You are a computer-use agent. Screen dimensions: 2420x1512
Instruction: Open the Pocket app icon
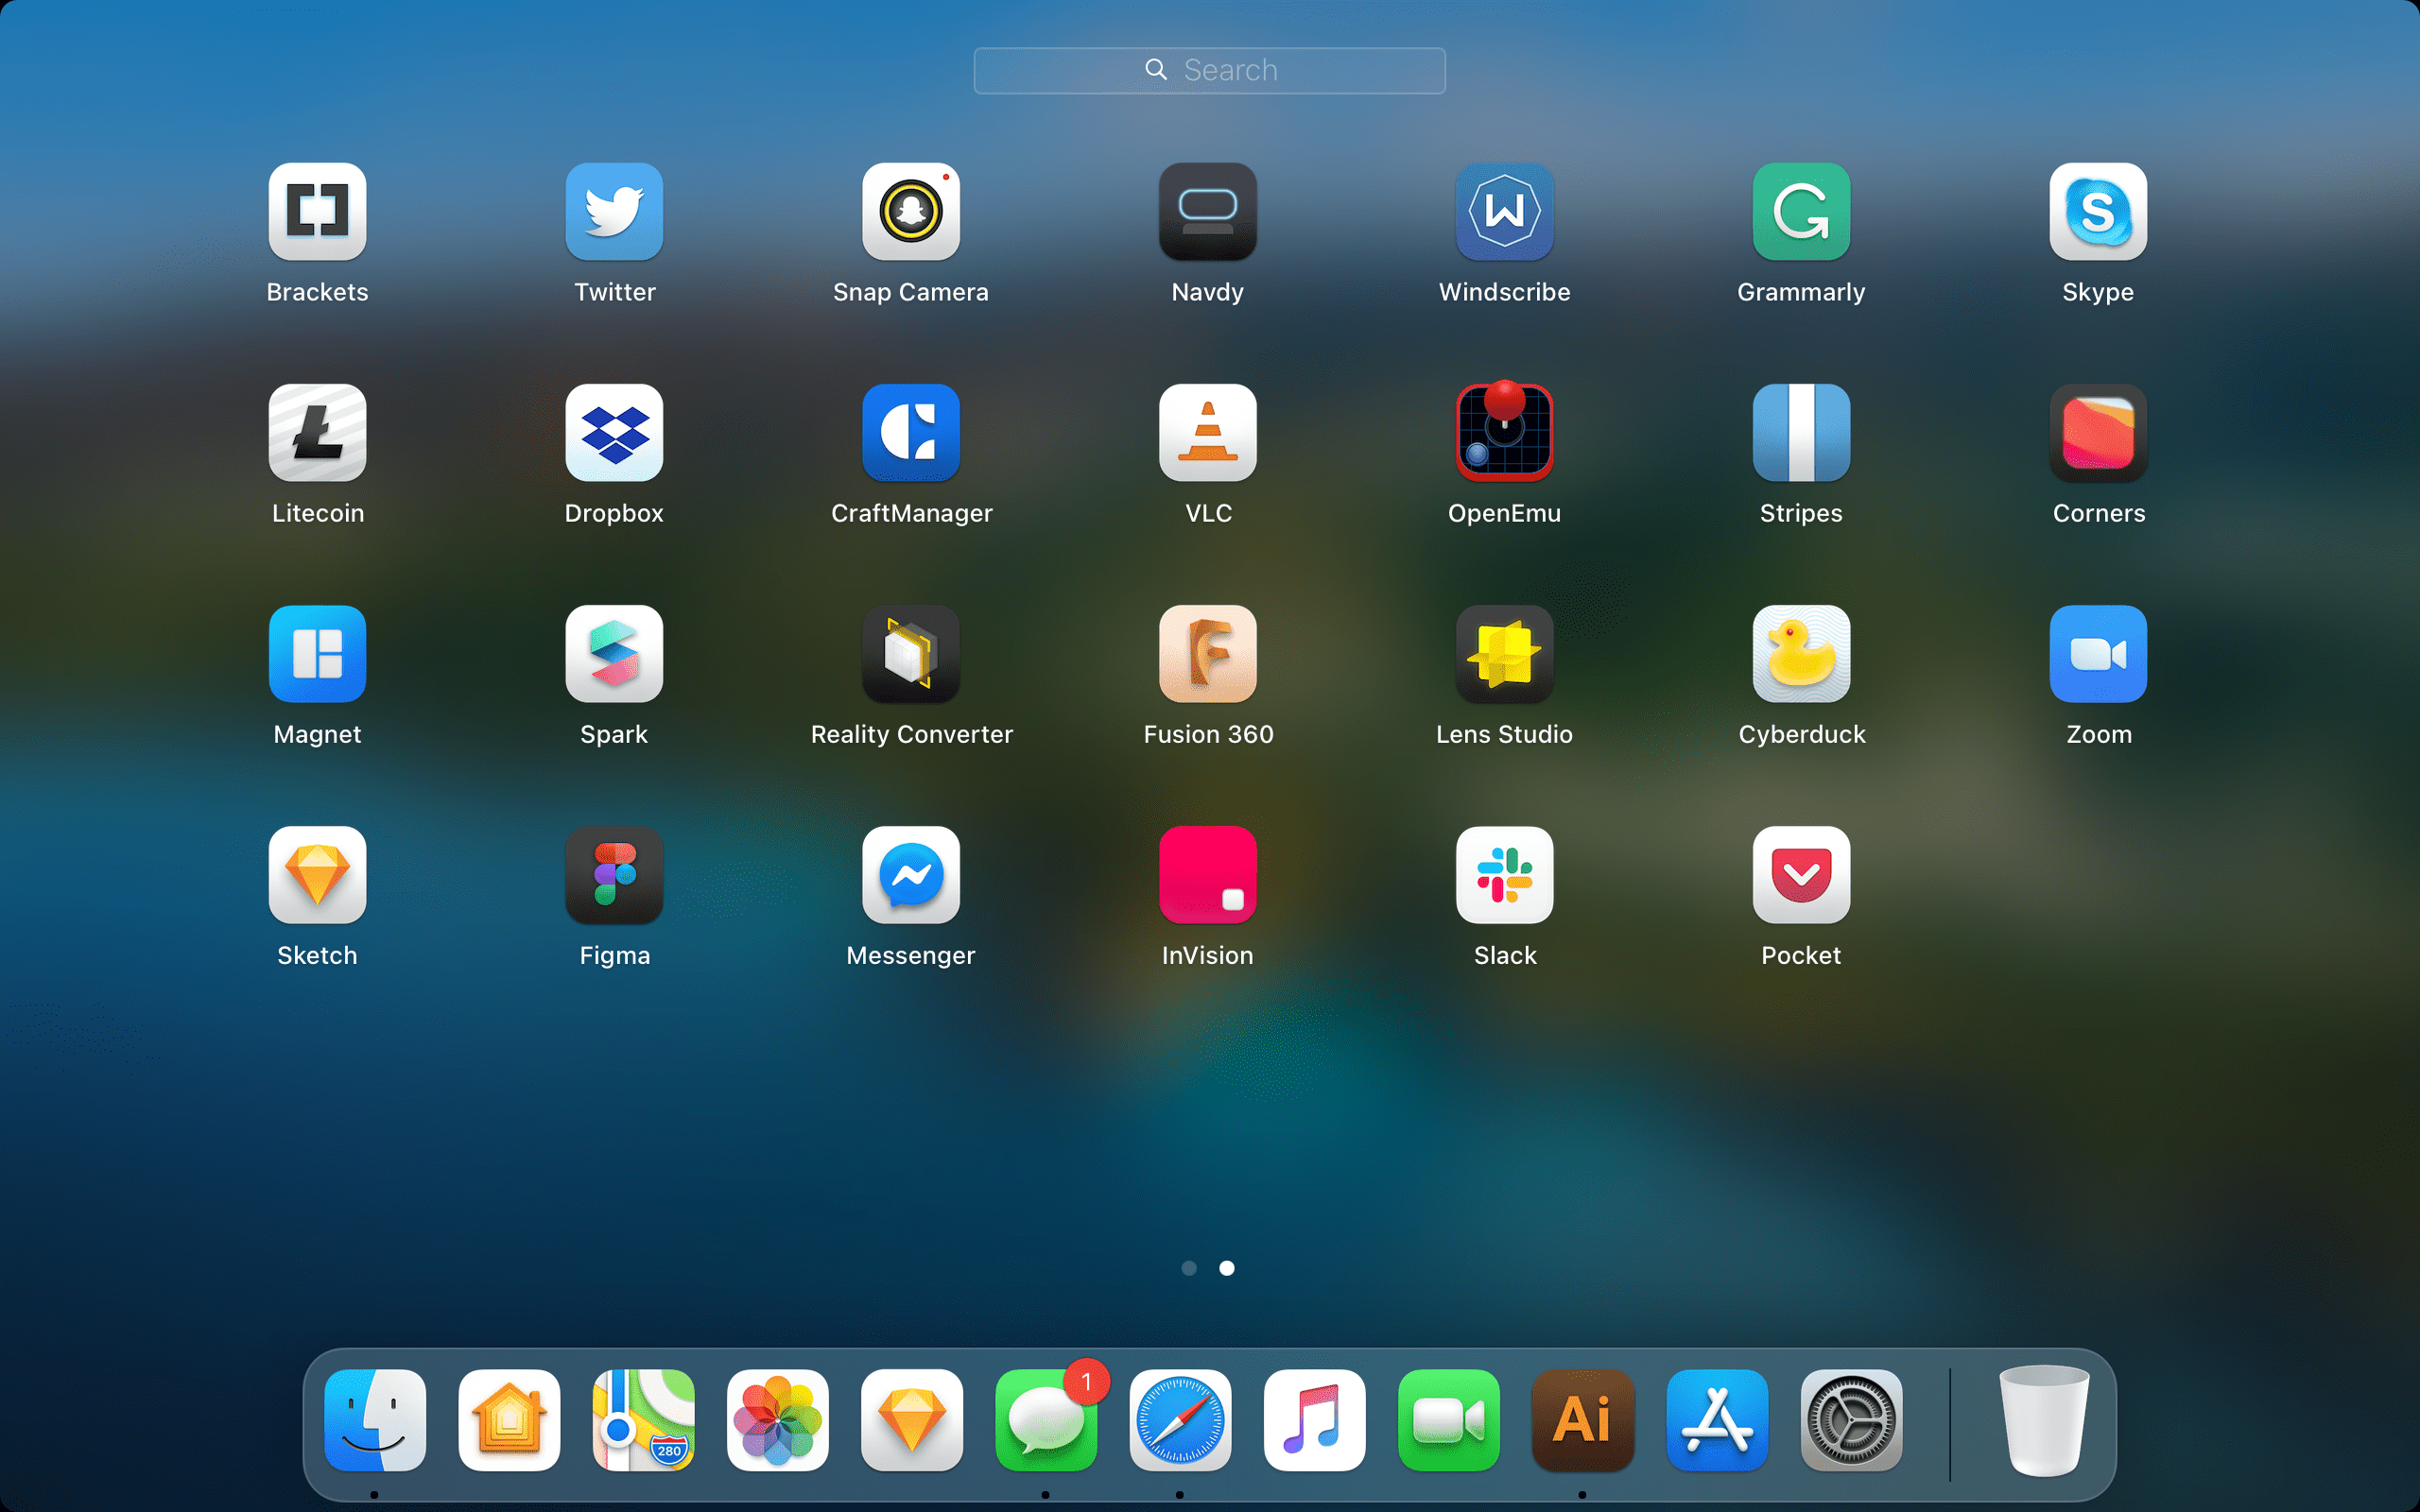tap(1801, 875)
